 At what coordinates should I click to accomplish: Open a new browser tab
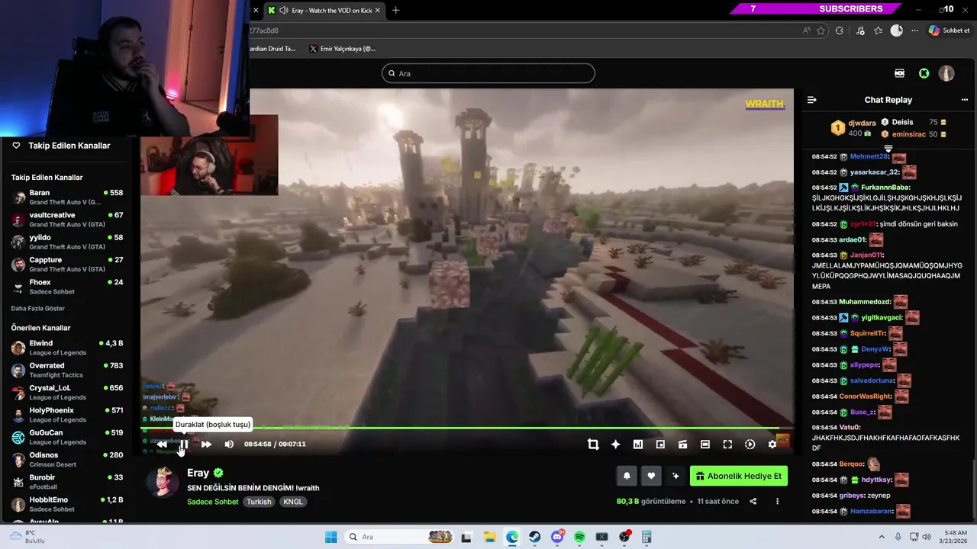[395, 10]
